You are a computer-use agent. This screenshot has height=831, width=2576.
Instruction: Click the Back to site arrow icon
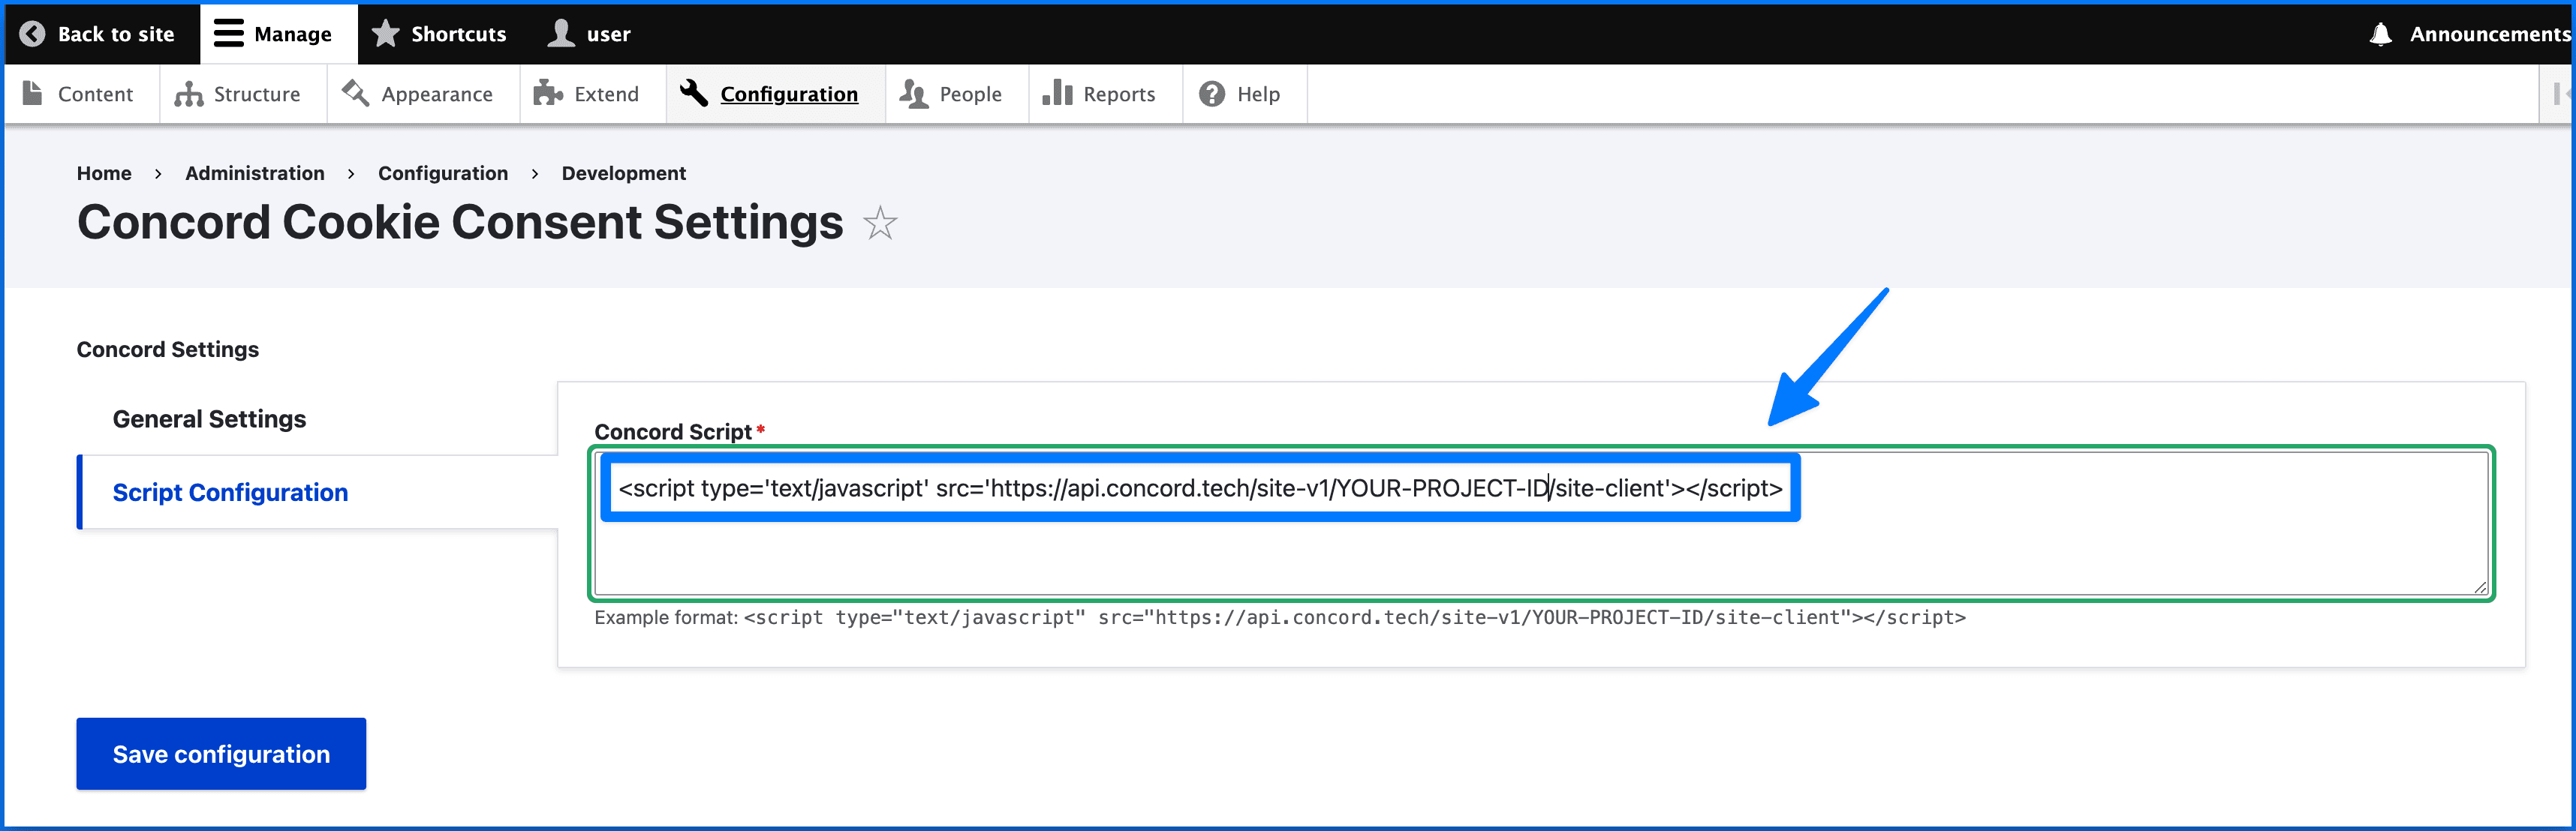32,34
